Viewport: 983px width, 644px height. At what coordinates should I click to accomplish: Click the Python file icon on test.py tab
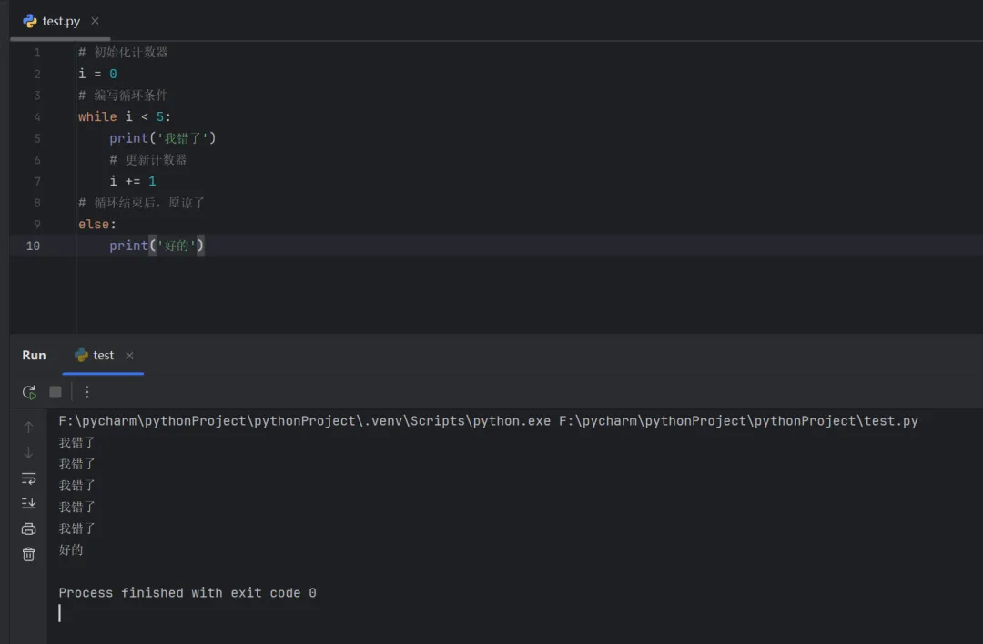[30, 21]
